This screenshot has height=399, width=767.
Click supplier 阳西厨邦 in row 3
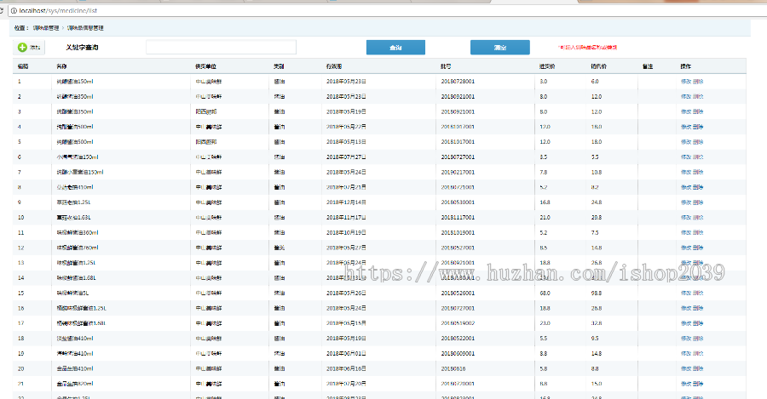point(206,111)
